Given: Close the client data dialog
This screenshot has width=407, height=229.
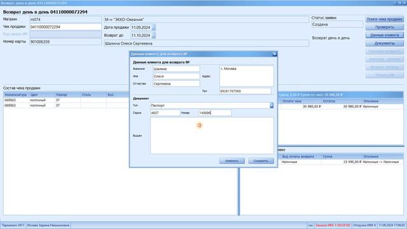Looking at the screenshot, I should [274, 54].
